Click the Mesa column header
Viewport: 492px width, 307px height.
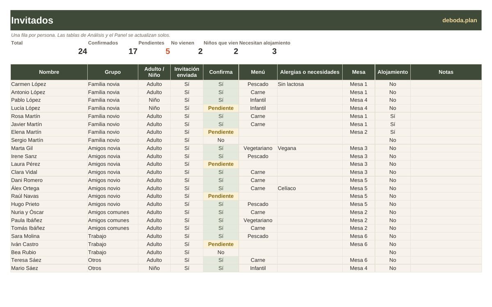click(x=359, y=72)
